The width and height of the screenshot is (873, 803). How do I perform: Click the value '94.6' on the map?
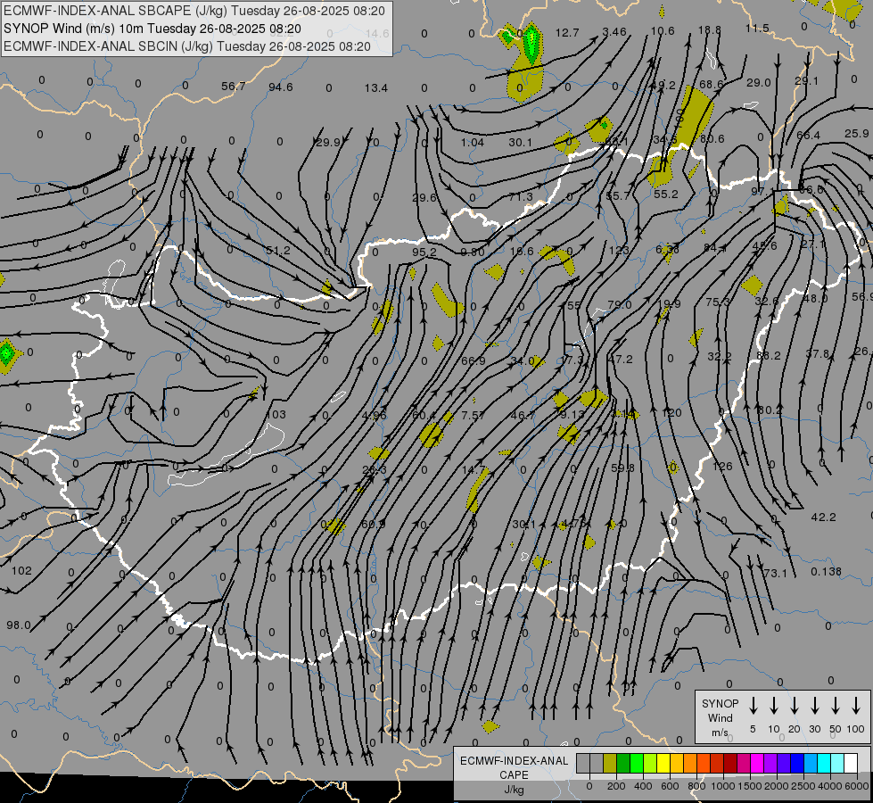(281, 87)
